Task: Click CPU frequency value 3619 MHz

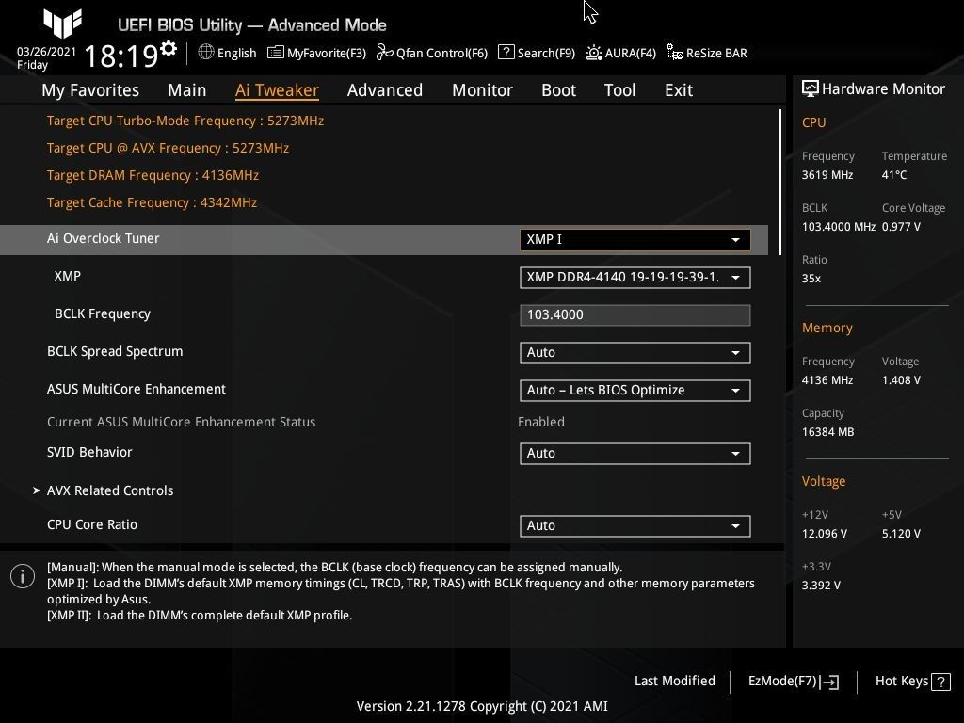Action: click(827, 174)
